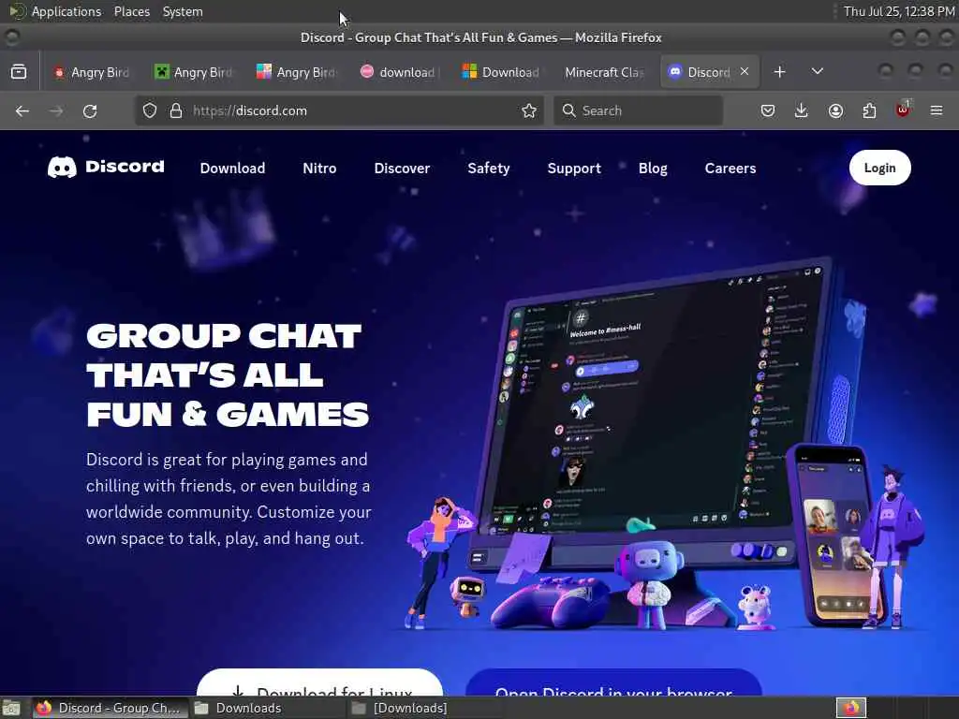959x719 pixels.
Task: Open the Firefox View icon left of tabs
Action: coord(19,72)
